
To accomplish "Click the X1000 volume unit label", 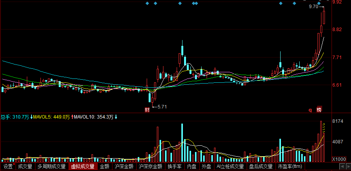I will coord(339,159).
